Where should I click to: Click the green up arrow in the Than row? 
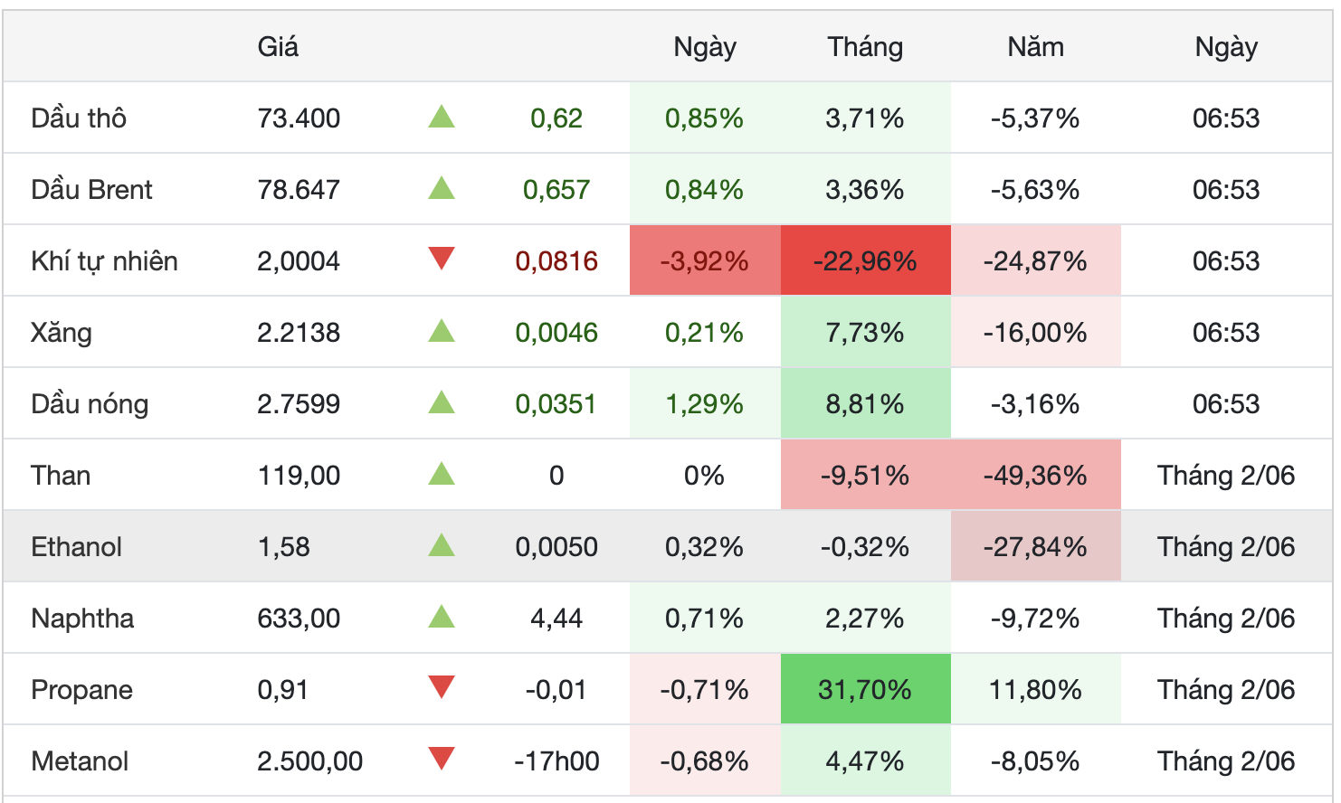click(442, 474)
